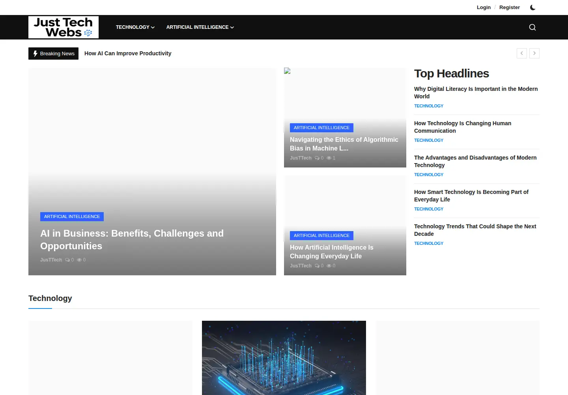Click comment icon on Everyday Life card
Viewport: 568px width, 395px height.
coord(317,266)
